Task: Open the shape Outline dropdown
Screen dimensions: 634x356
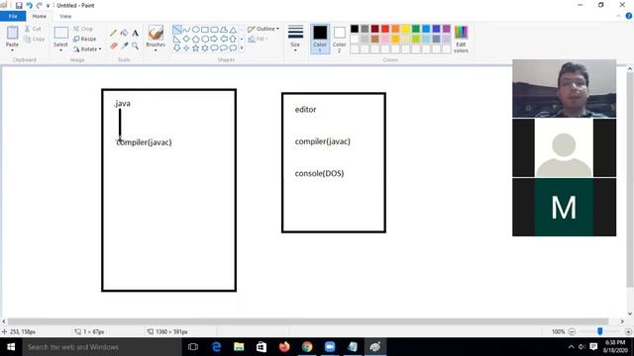Action: click(x=264, y=29)
